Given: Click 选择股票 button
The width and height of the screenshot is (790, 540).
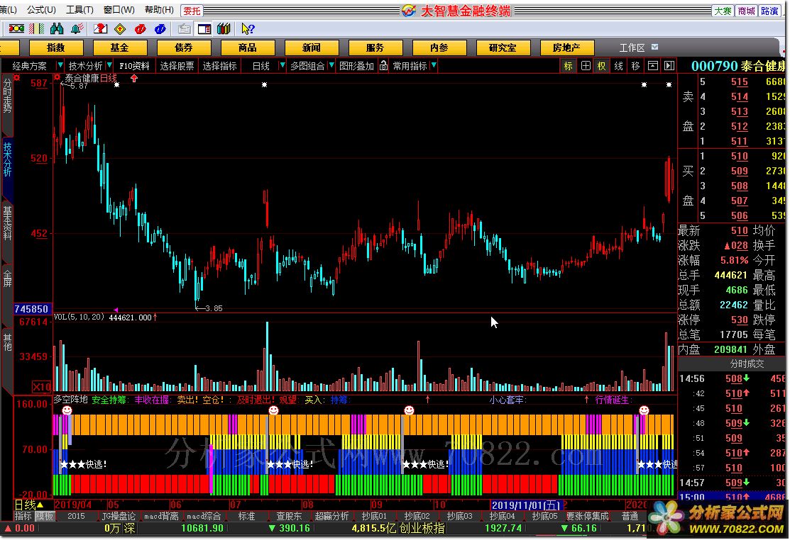Looking at the screenshot, I should coord(177,65).
